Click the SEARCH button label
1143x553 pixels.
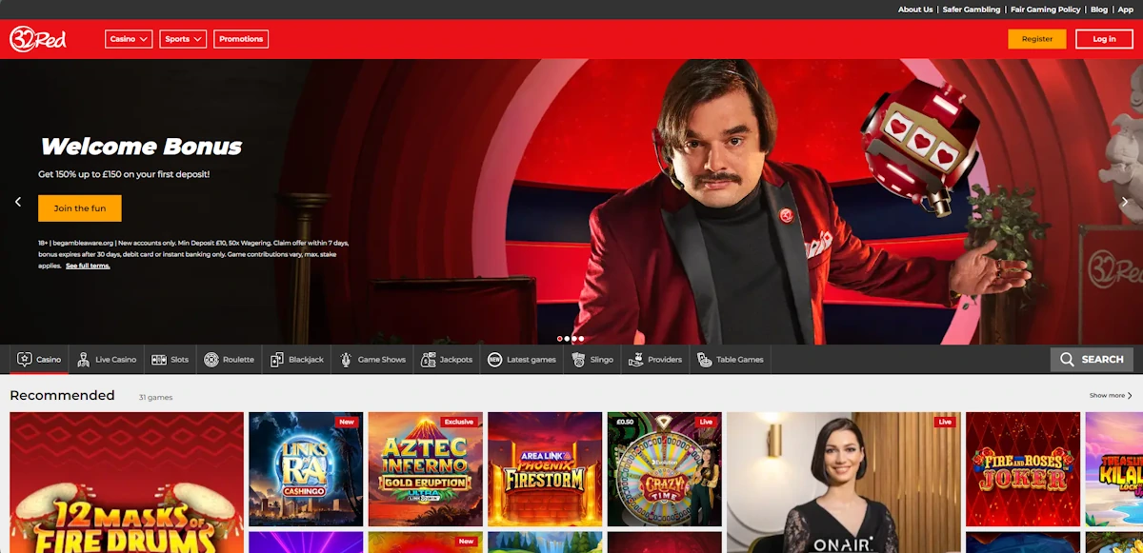click(1102, 360)
